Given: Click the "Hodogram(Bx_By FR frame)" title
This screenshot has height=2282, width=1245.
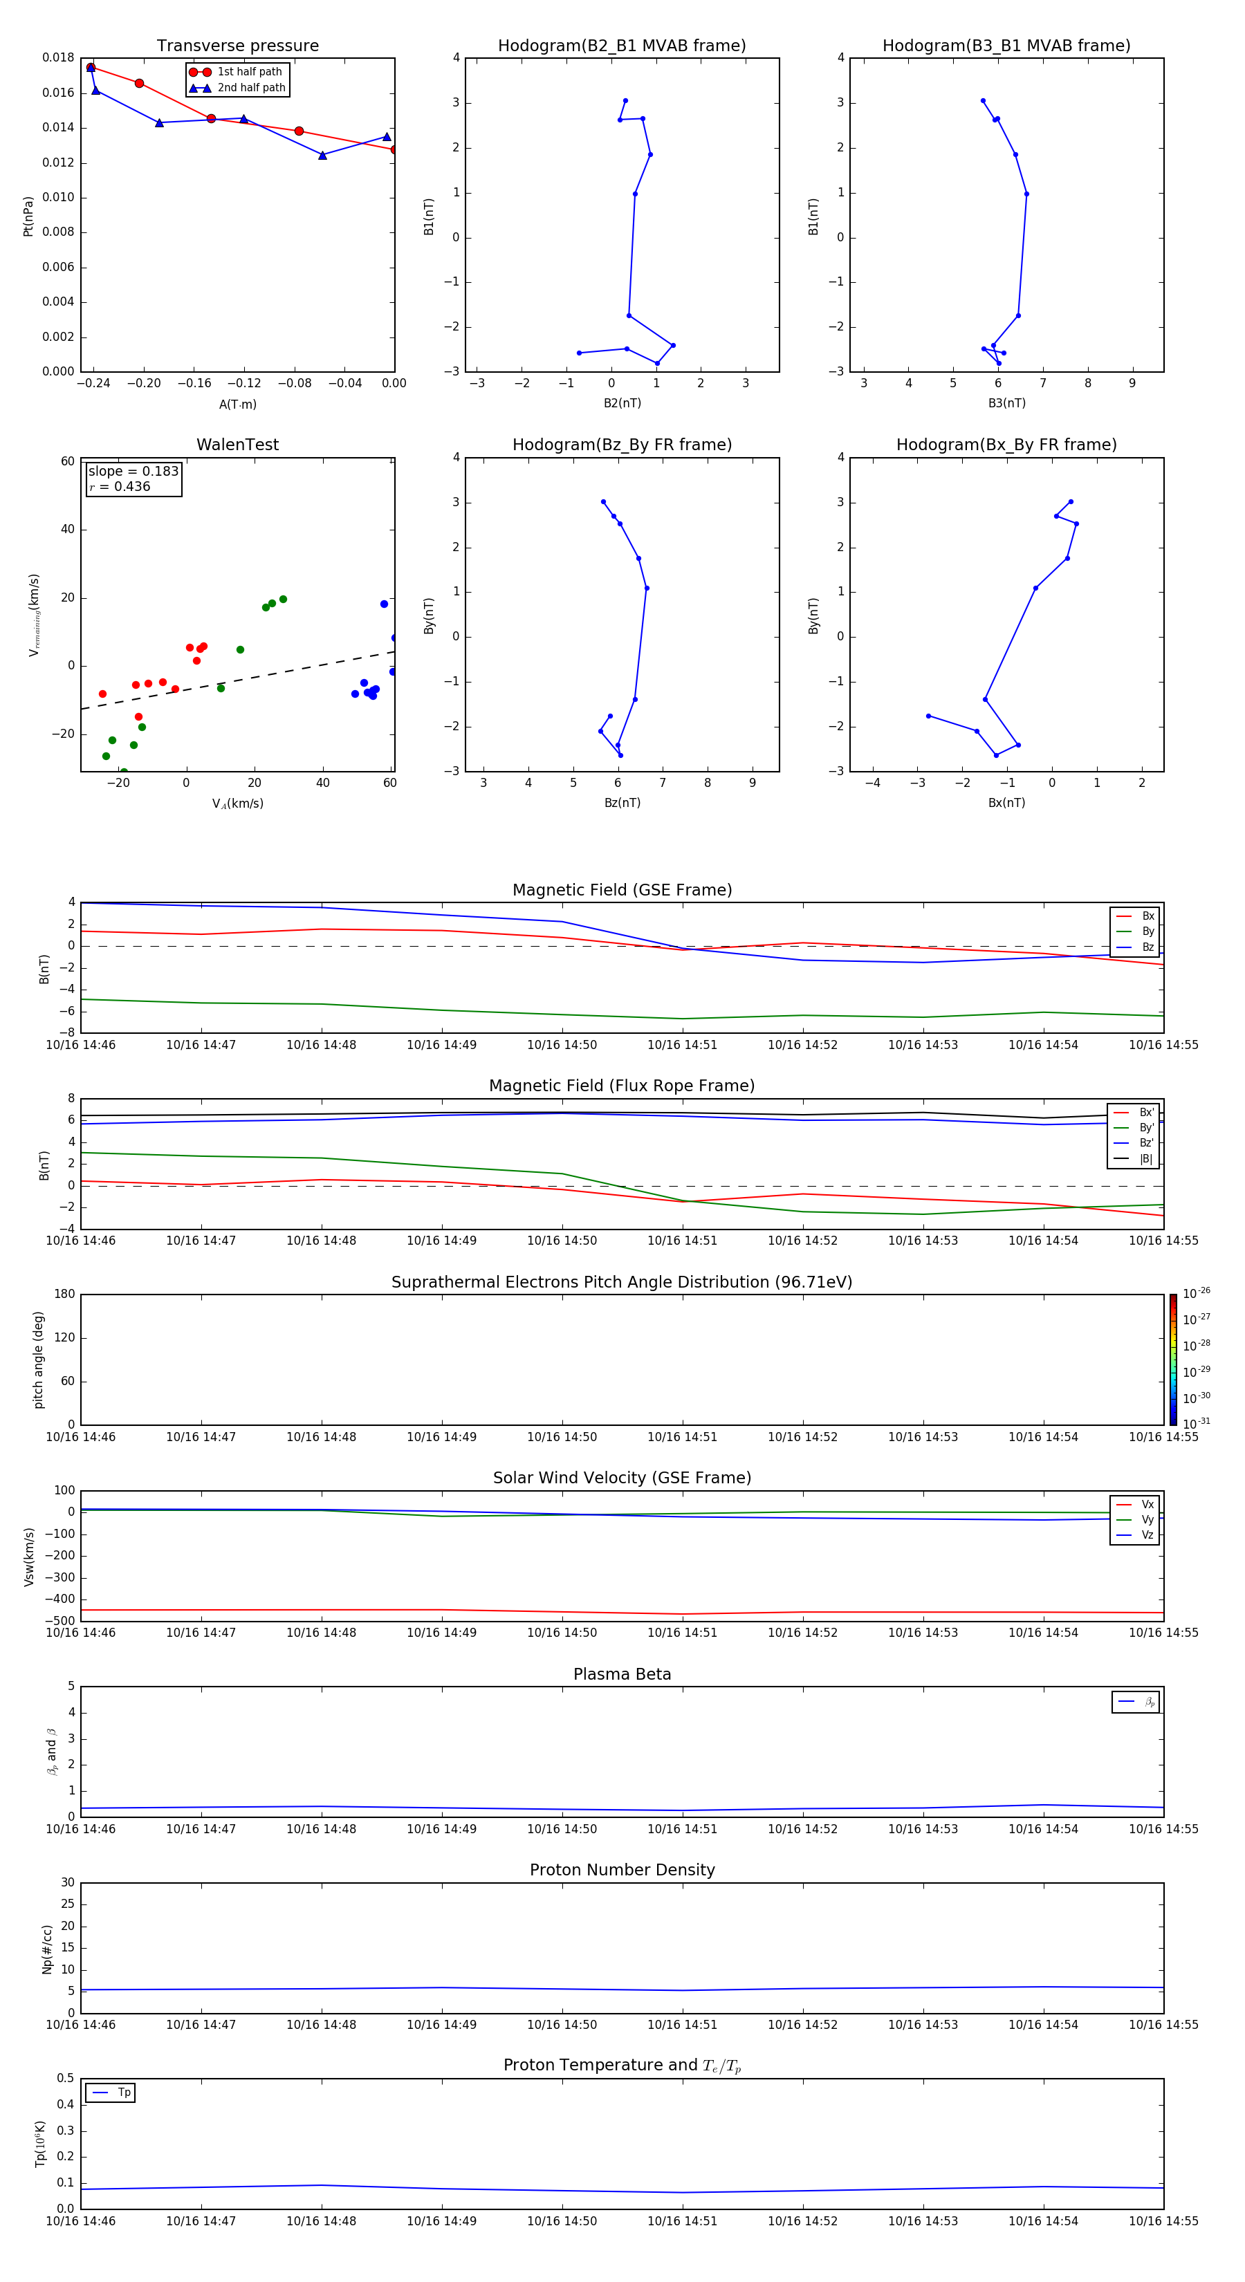Looking at the screenshot, I should 1006,445.
